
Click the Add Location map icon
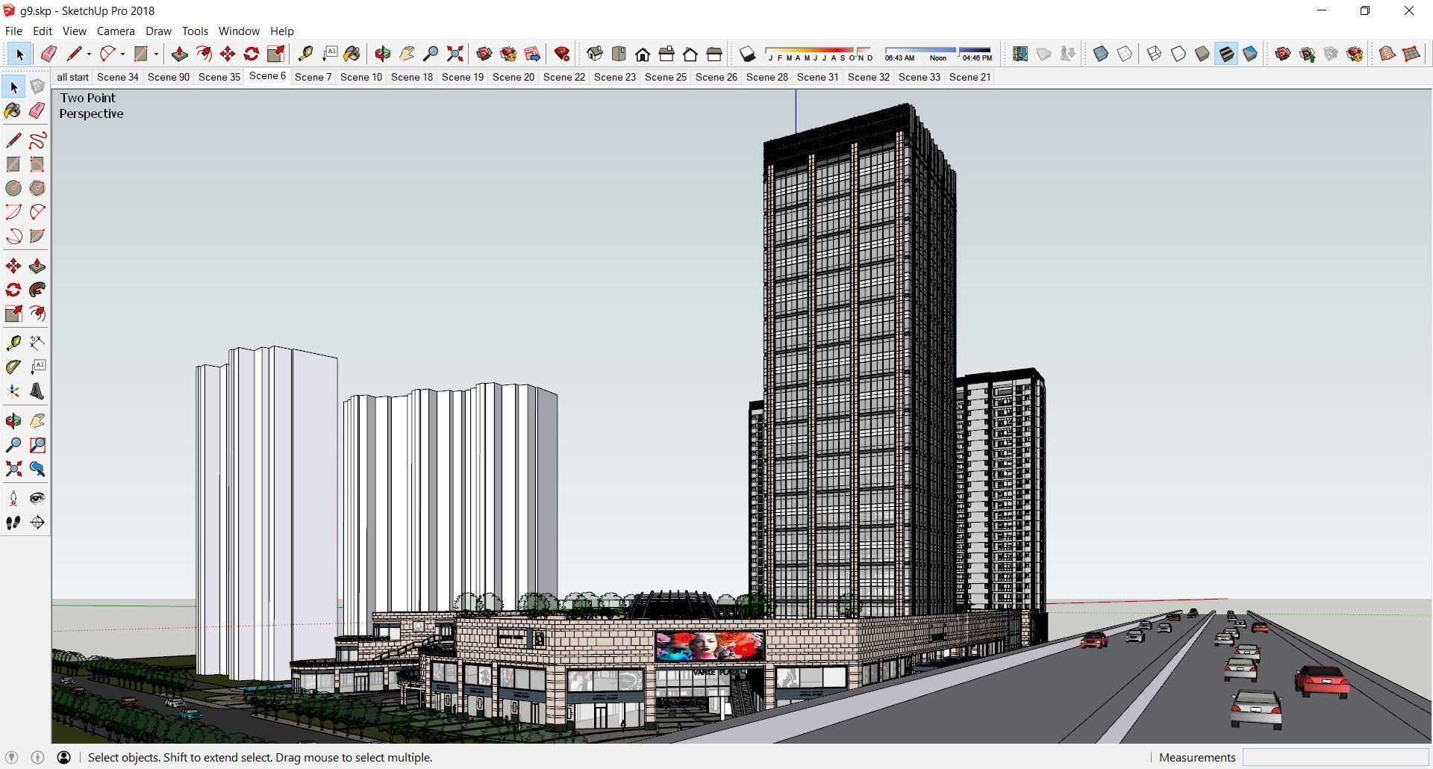1020,54
